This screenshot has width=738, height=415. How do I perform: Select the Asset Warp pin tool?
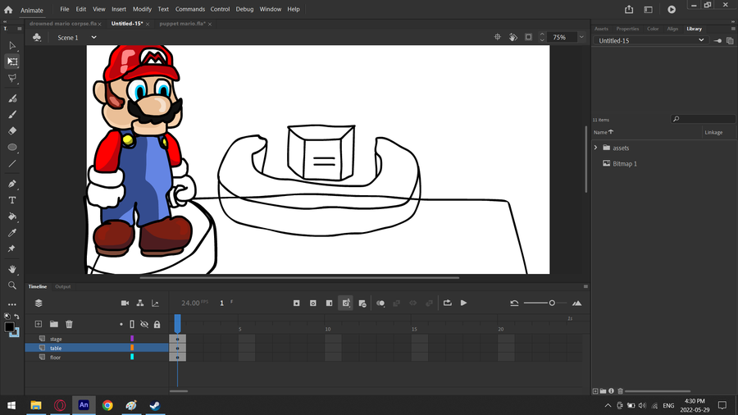click(x=12, y=249)
